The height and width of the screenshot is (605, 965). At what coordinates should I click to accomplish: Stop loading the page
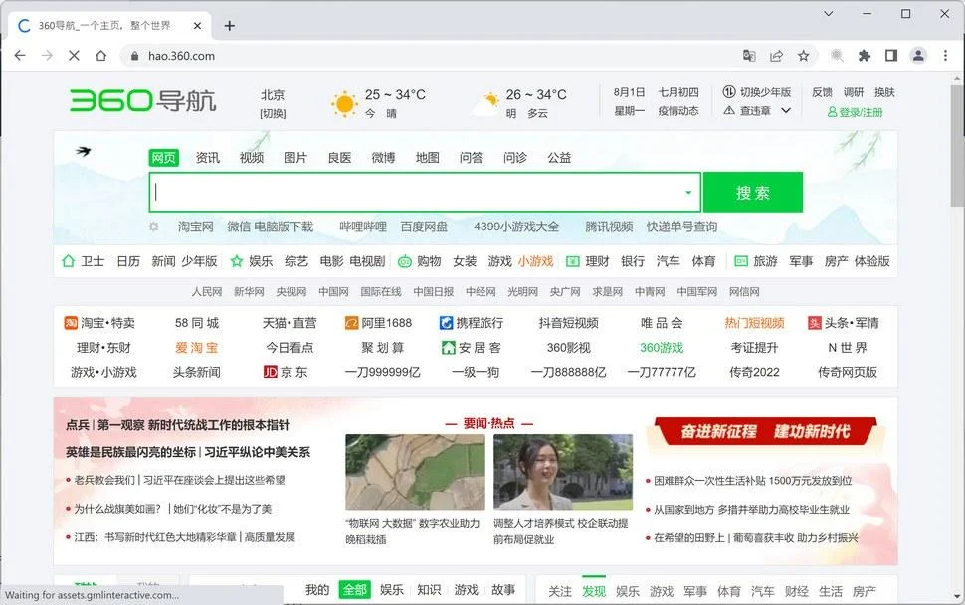74,56
